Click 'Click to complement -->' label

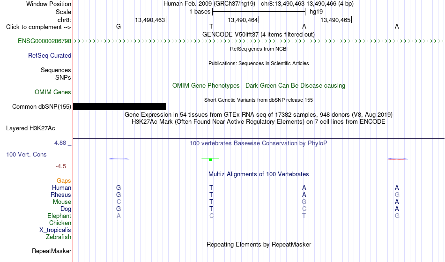(x=38, y=27)
